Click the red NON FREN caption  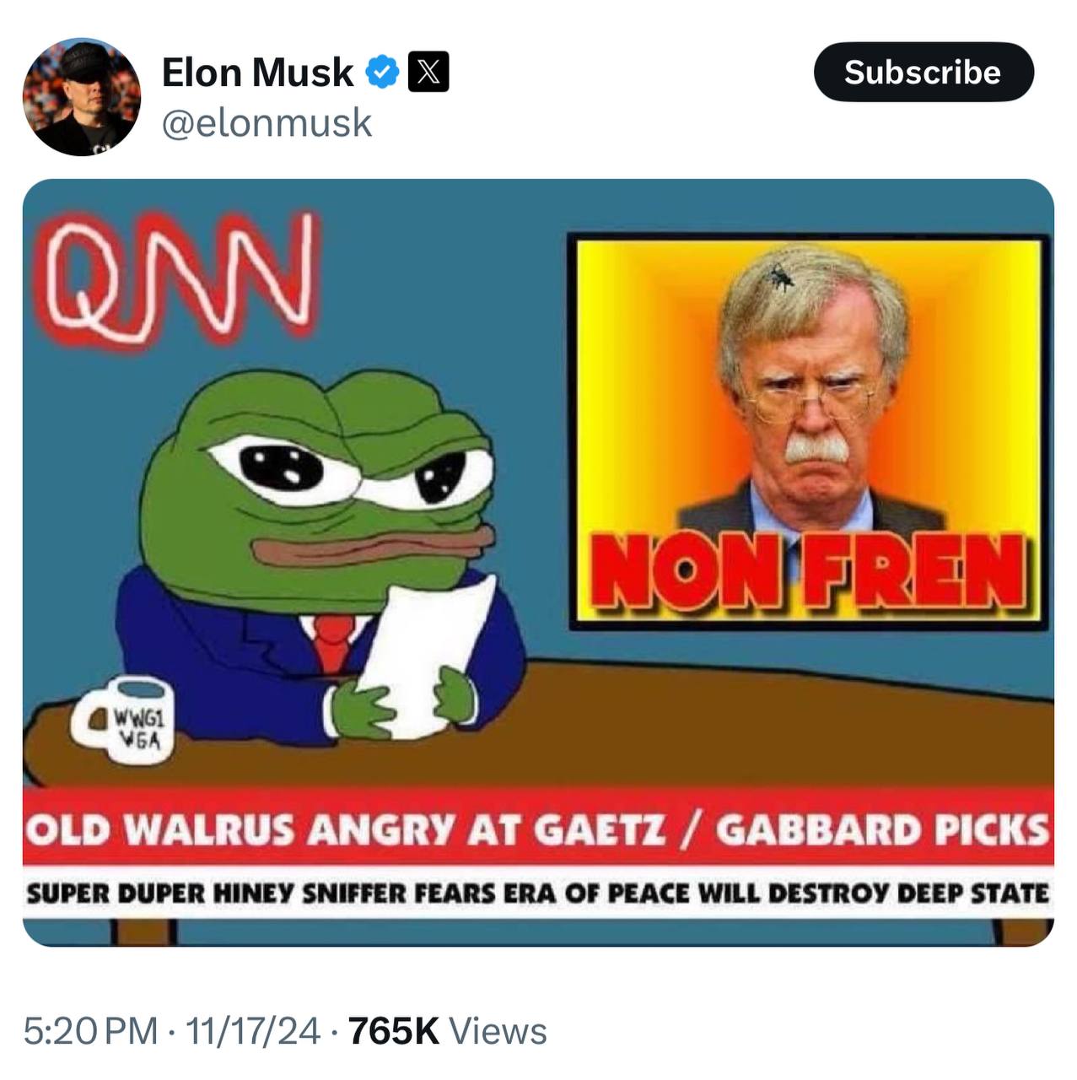(x=808, y=571)
